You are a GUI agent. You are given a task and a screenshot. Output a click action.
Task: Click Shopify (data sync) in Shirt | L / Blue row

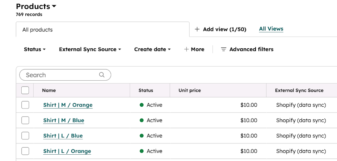coord(301,136)
